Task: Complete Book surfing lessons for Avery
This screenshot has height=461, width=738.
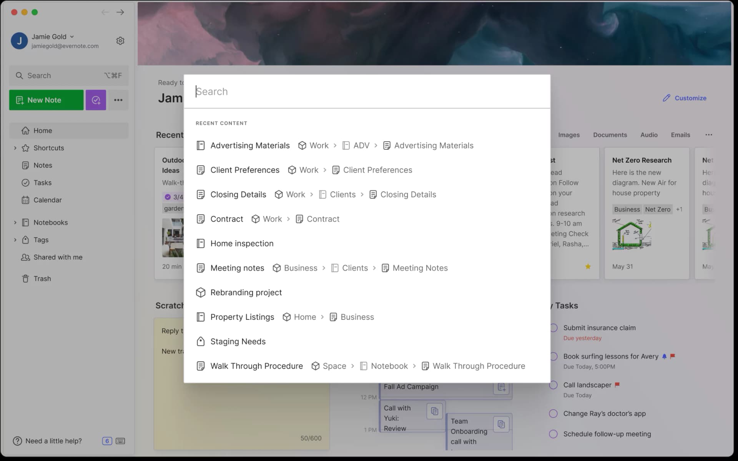Action: pyautogui.click(x=554, y=356)
